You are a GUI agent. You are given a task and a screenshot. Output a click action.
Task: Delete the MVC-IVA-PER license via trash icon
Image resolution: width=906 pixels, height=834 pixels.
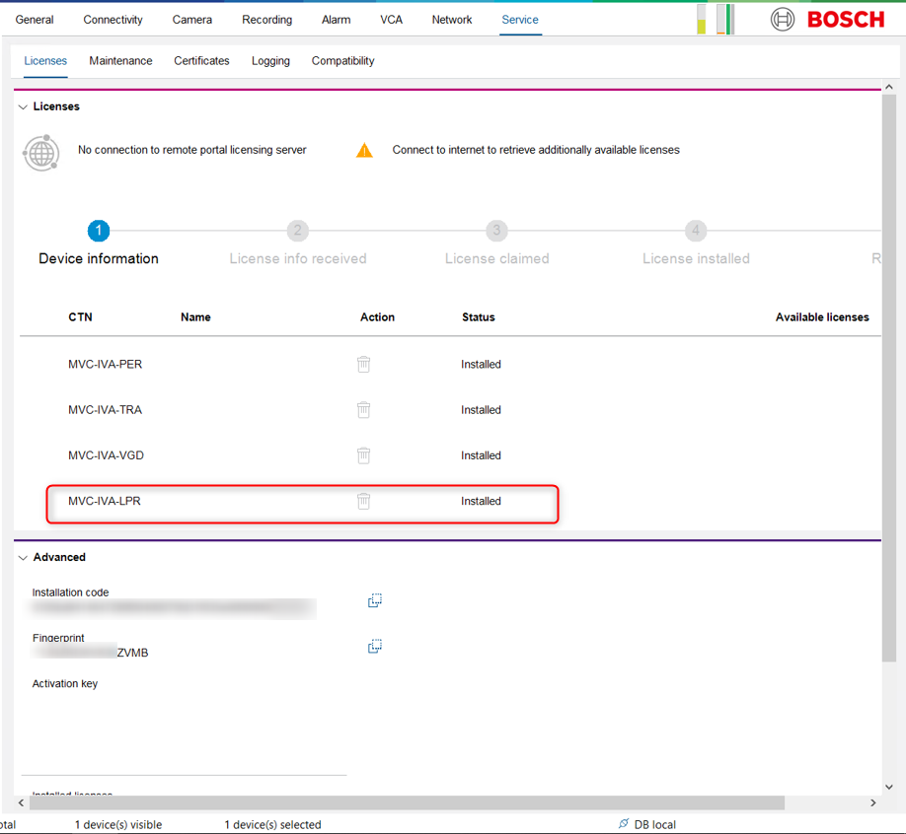pyautogui.click(x=363, y=364)
